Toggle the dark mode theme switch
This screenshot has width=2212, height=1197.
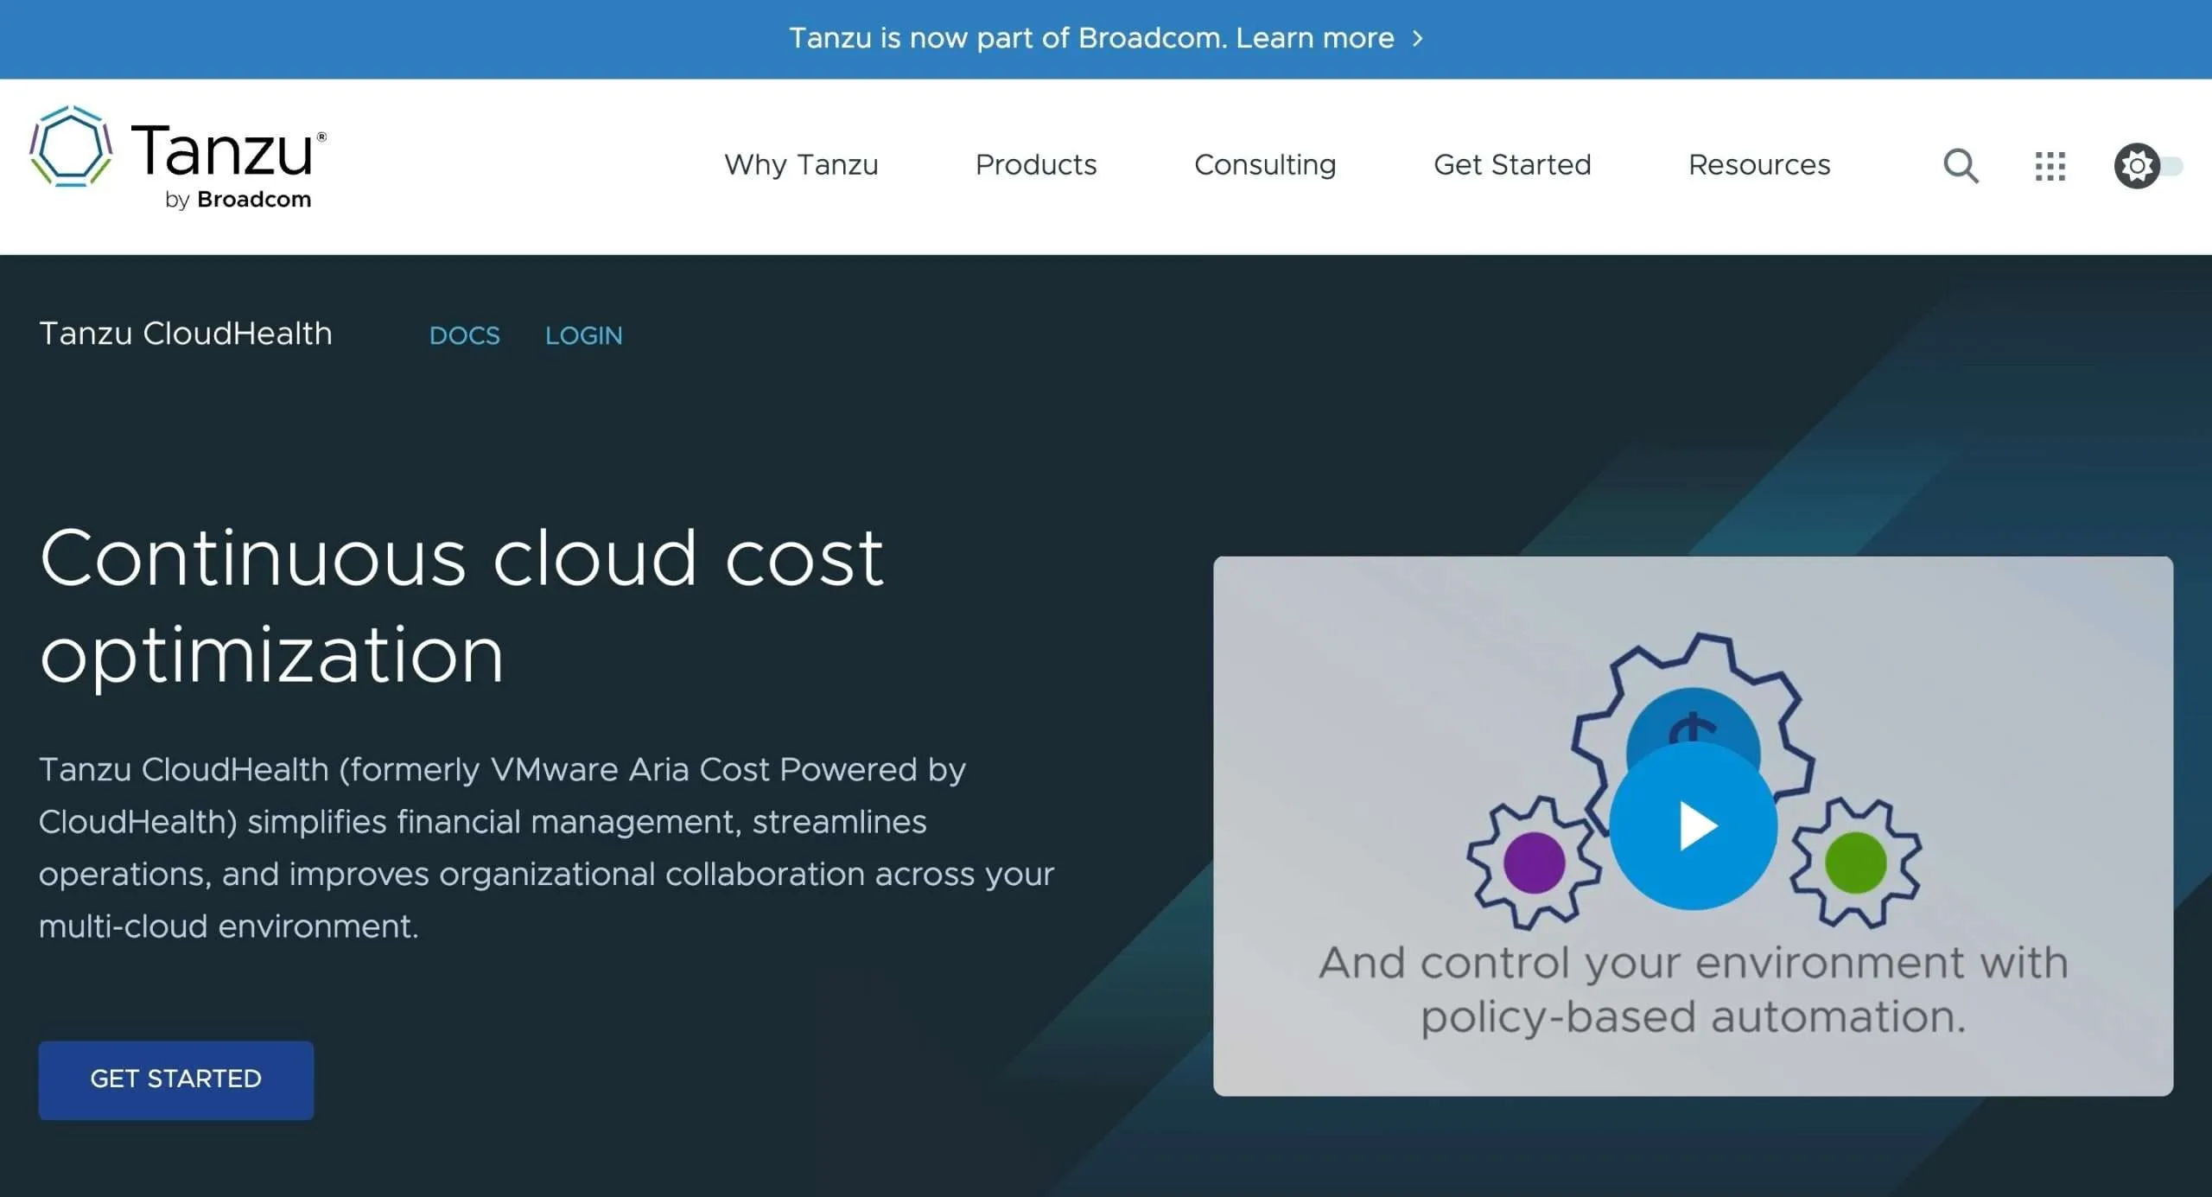(x=2148, y=166)
